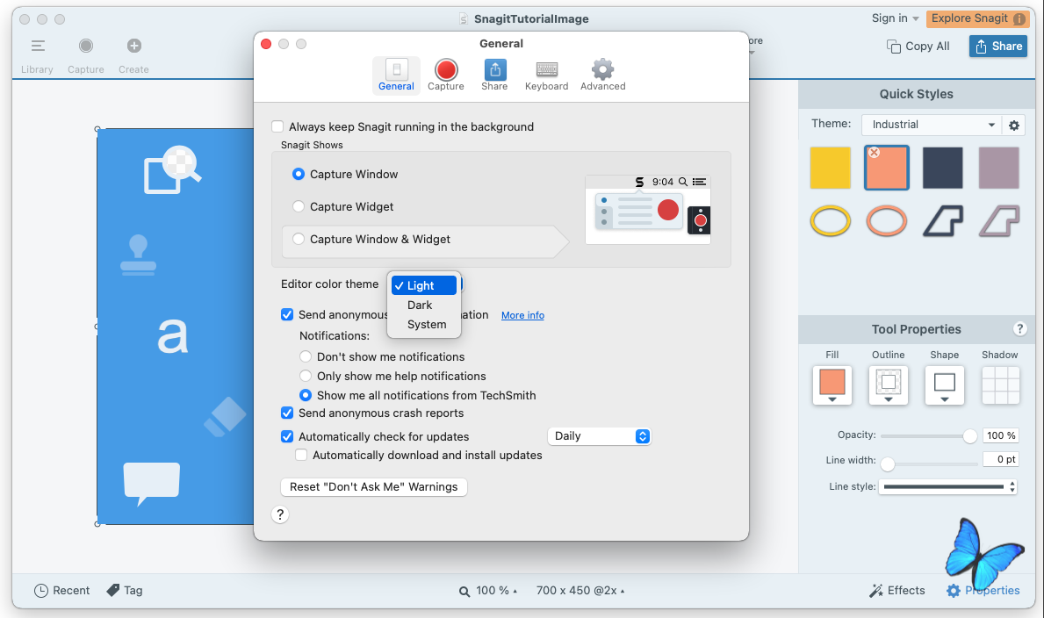The width and height of the screenshot is (1044, 618).
Task: Click the info badge on Explore Snagit
Action: pos(1019,18)
